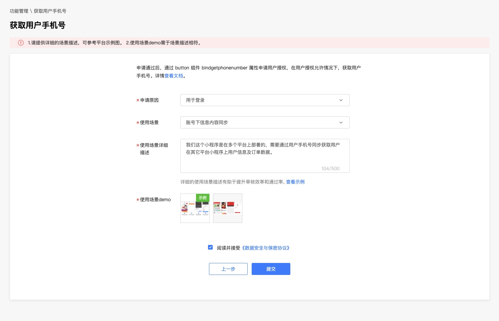Toggle the 阅读并接受 agreement checkbox

click(x=210, y=247)
